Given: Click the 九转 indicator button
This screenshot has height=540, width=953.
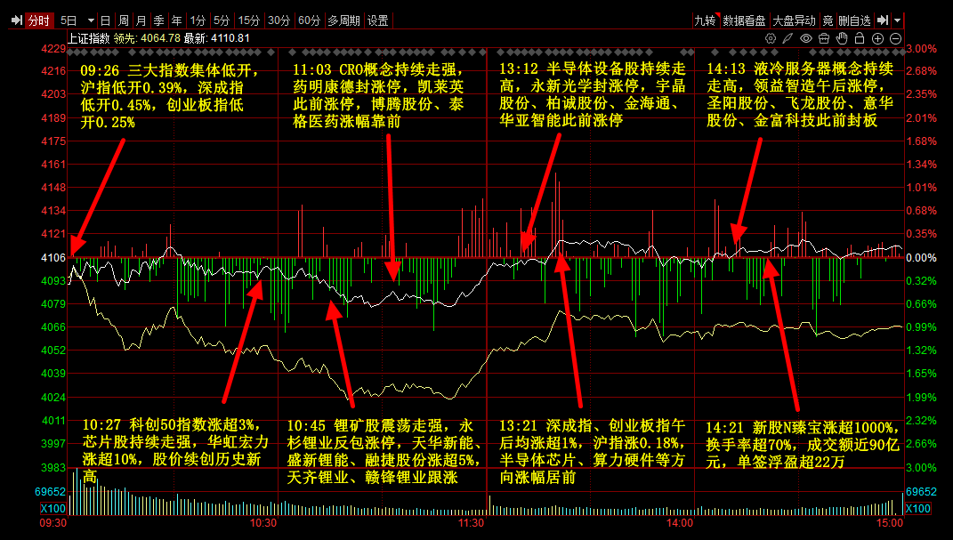Looking at the screenshot, I should pyautogui.click(x=706, y=20).
